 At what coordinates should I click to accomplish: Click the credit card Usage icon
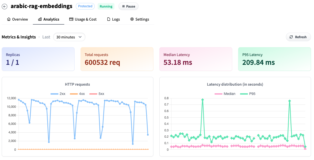point(71,19)
